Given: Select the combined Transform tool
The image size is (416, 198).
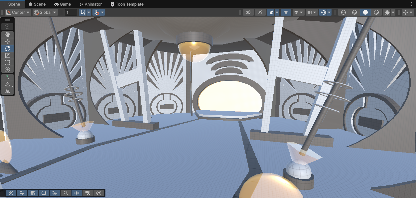Looking at the screenshot, I should tap(8, 69).
